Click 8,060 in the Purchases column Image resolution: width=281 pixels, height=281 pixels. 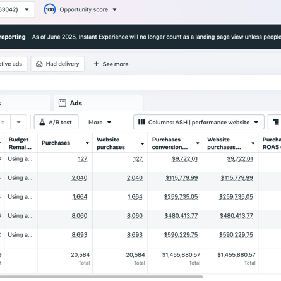(80, 216)
